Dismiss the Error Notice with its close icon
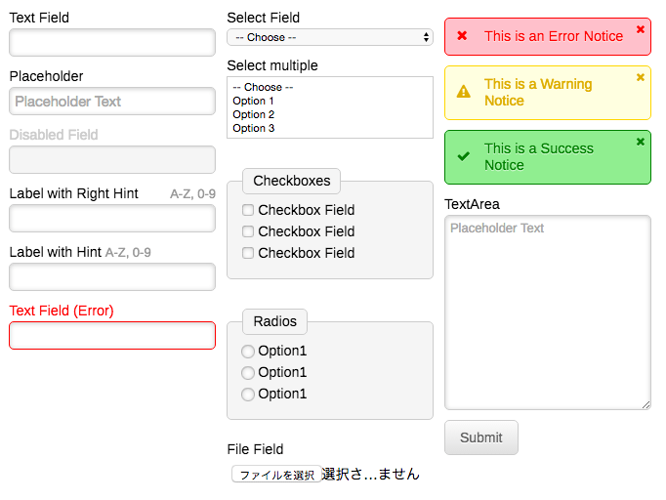The width and height of the screenshot is (666, 500). tap(641, 29)
